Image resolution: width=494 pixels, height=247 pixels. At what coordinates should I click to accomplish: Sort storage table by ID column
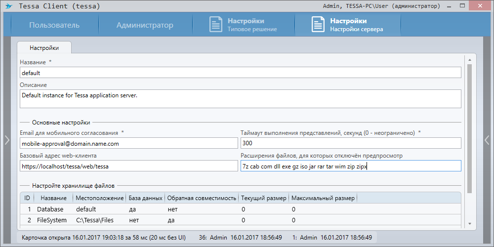27,198
